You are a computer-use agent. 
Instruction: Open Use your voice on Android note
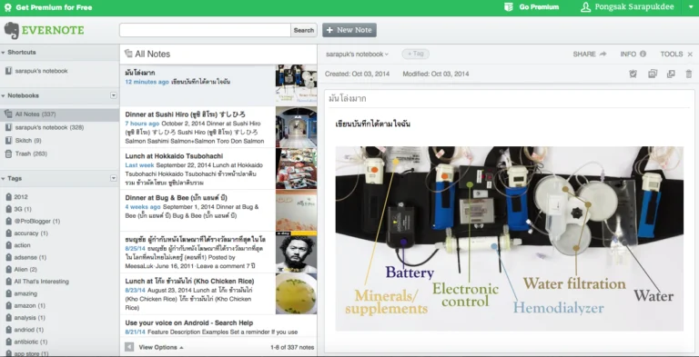[218, 327]
